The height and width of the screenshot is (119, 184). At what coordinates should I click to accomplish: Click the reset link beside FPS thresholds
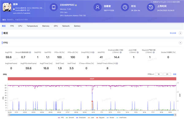[x=175, y=74]
